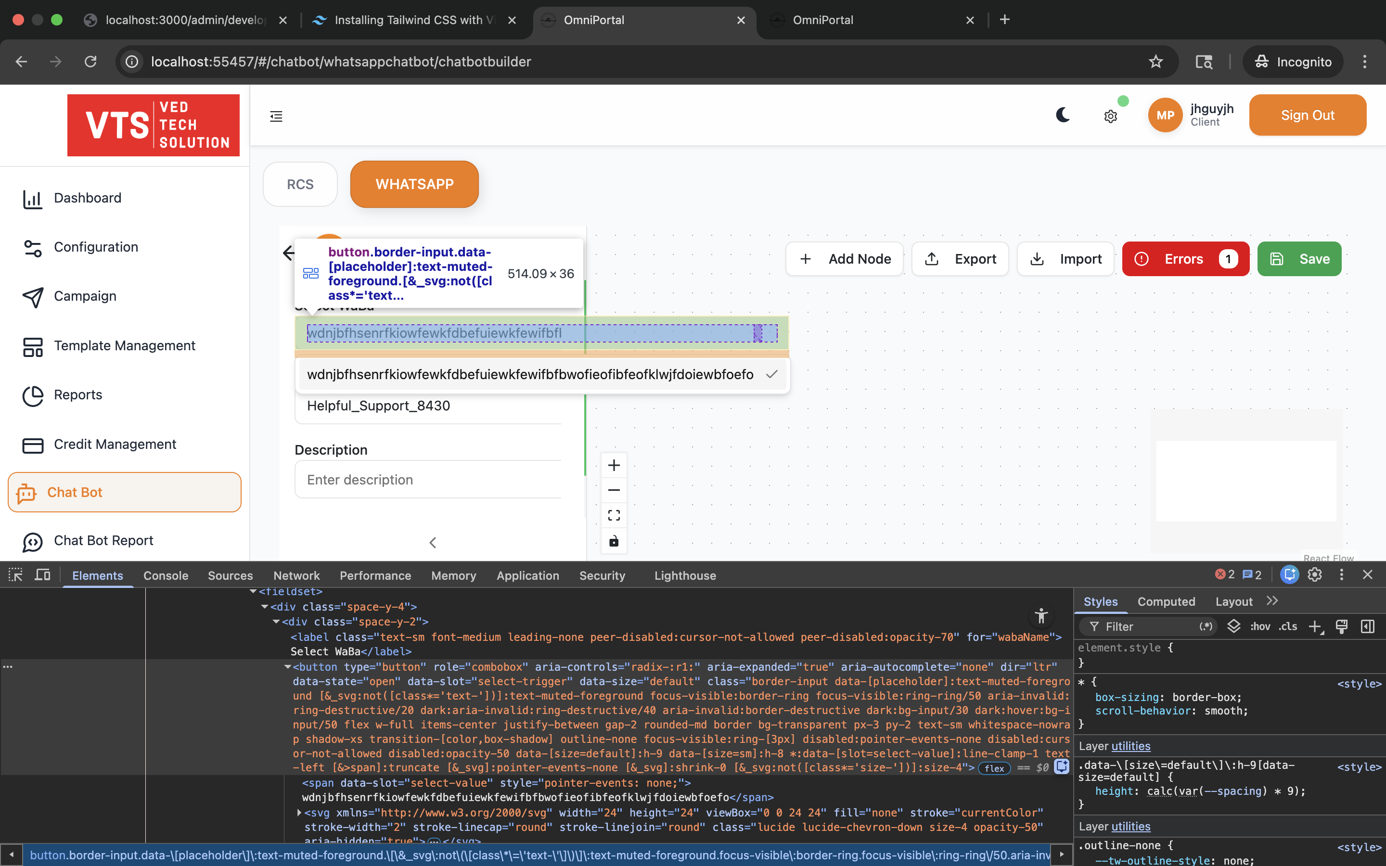Click React Flow zoom in button
This screenshot has height=866, width=1386.
614,465
